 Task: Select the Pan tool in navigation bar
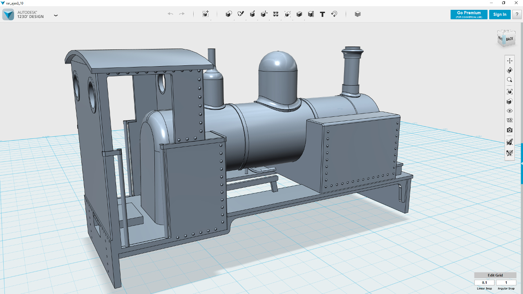point(510,61)
